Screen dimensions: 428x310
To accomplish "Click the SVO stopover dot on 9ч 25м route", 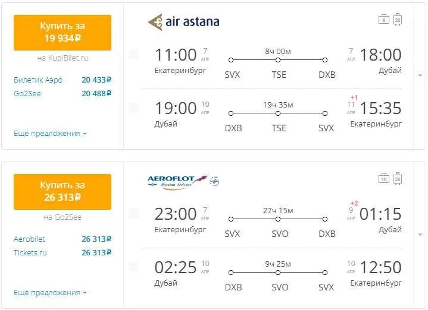I will tap(279, 273).
